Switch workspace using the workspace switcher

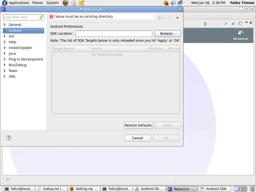240,189
